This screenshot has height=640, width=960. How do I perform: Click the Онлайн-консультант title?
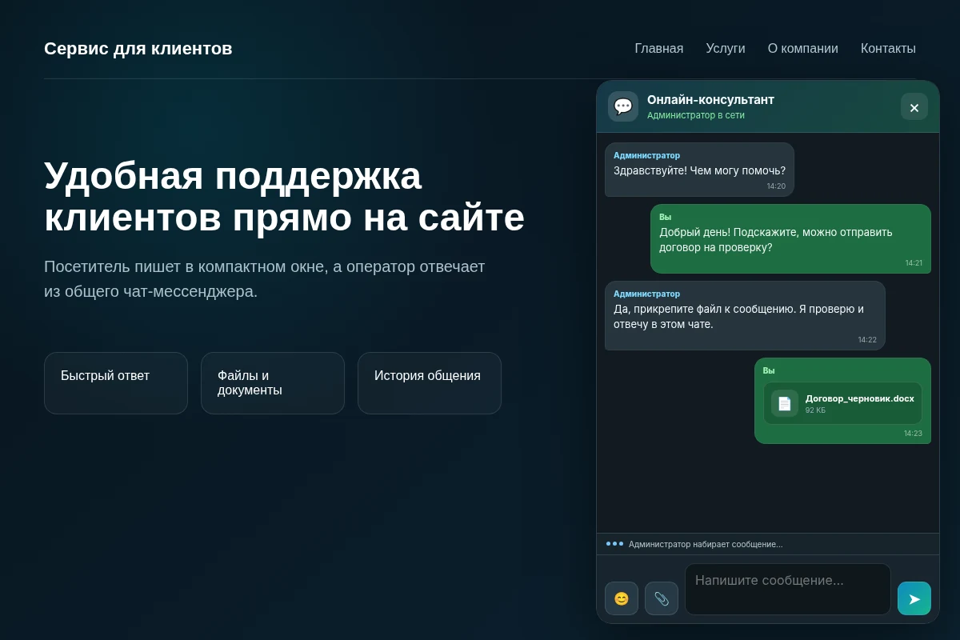point(710,100)
